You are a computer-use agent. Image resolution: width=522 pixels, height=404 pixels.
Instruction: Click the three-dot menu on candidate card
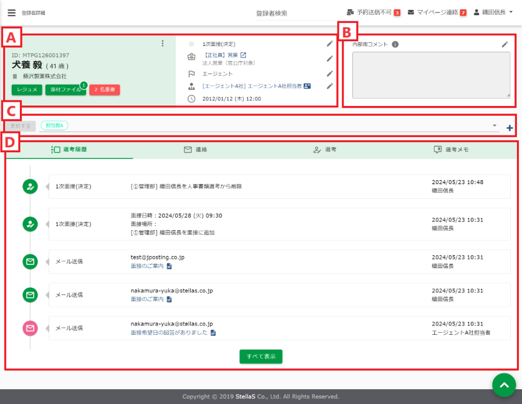163,43
